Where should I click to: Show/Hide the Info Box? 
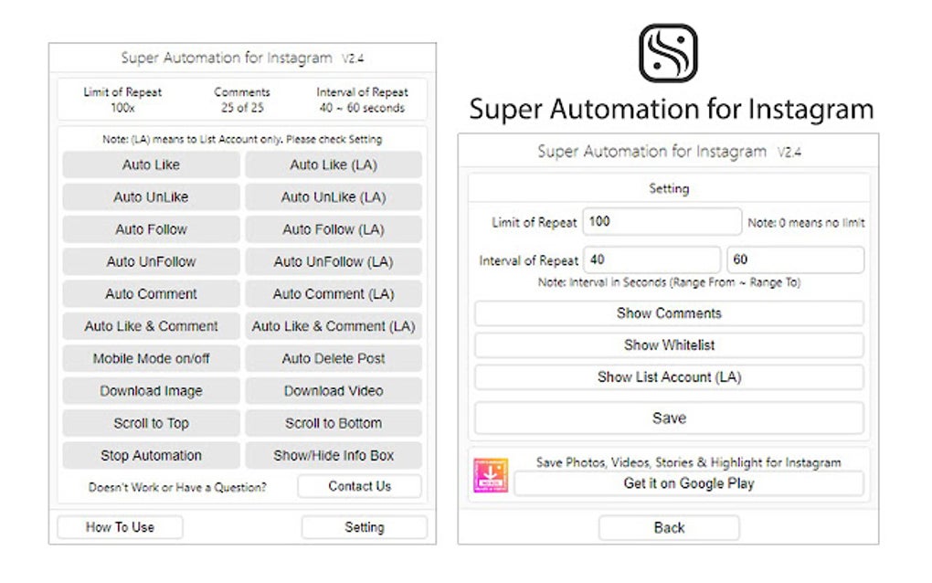[x=333, y=455]
